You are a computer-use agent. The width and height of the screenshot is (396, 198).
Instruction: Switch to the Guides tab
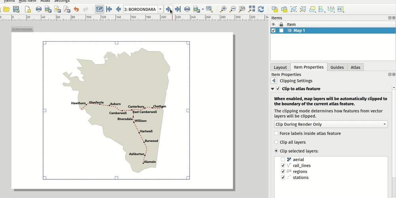tap(337, 67)
